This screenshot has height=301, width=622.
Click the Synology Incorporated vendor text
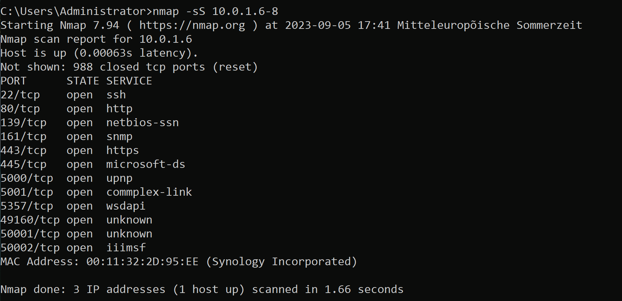pyautogui.click(x=281, y=262)
